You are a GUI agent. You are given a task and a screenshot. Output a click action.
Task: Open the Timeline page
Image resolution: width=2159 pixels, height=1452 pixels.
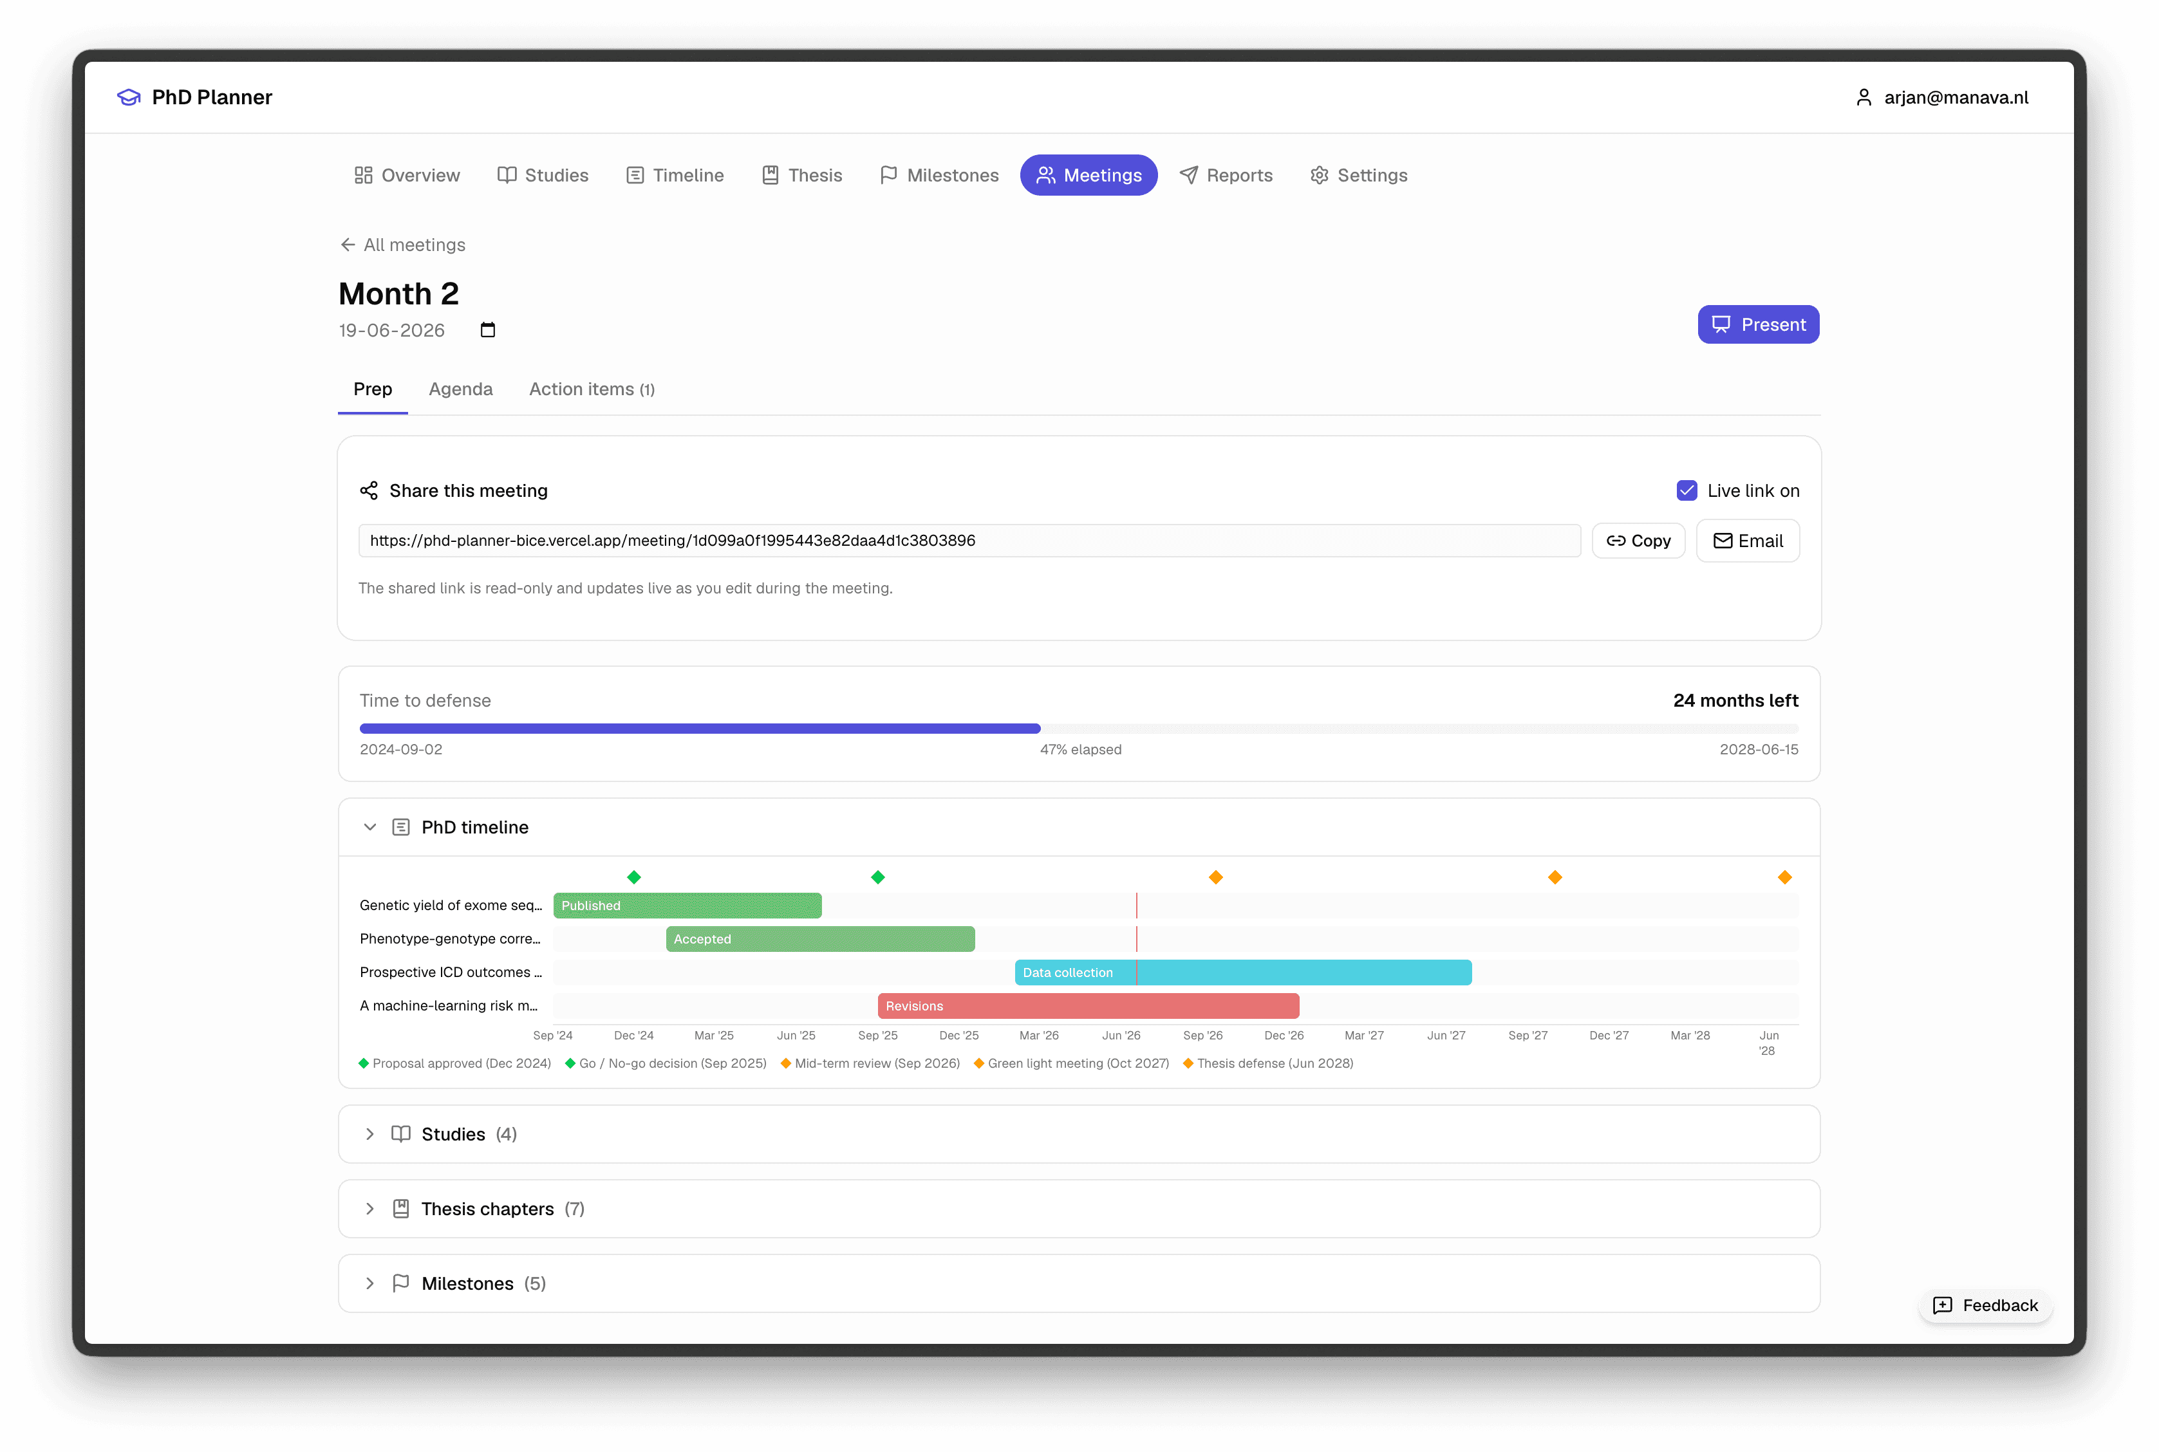tap(674, 175)
